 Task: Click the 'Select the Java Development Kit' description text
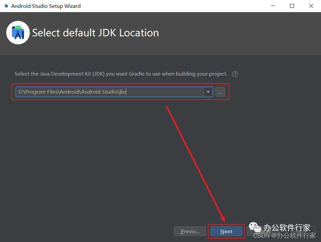pyautogui.click(x=121, y=74)
